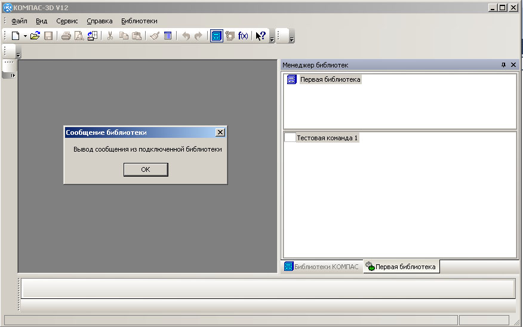Toggle the Library Manager toolbar button

(x=216, y=36)
